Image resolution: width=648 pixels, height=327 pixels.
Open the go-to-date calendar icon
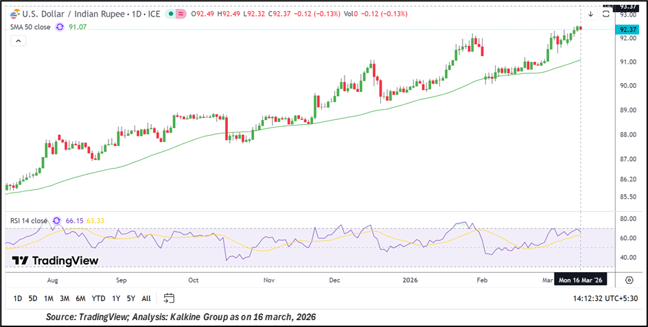coord(169,298)
